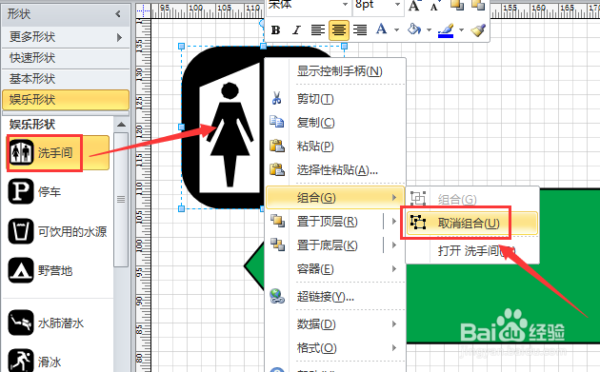This screenshot has width=600, height=372.
Task: Click top-left selection handle of restroom shape
Action: (182, 47)
